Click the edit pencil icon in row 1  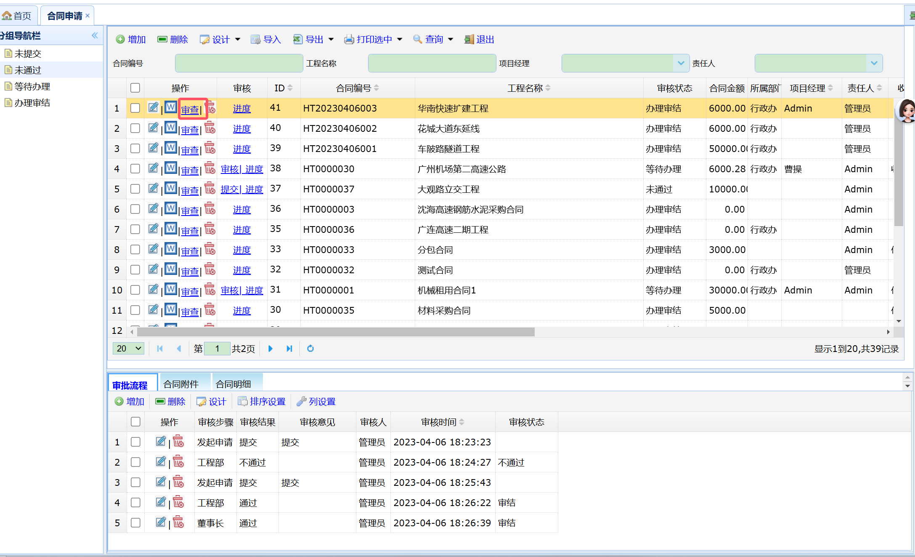(153, 107)
